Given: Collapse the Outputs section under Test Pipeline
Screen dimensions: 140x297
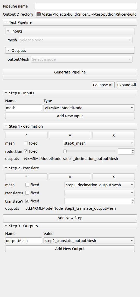Looking at the screenshot, I should (x=70, y=50).
